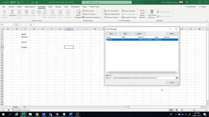Click the sheet horizontal scrollbar

click(x=165, y=107)
